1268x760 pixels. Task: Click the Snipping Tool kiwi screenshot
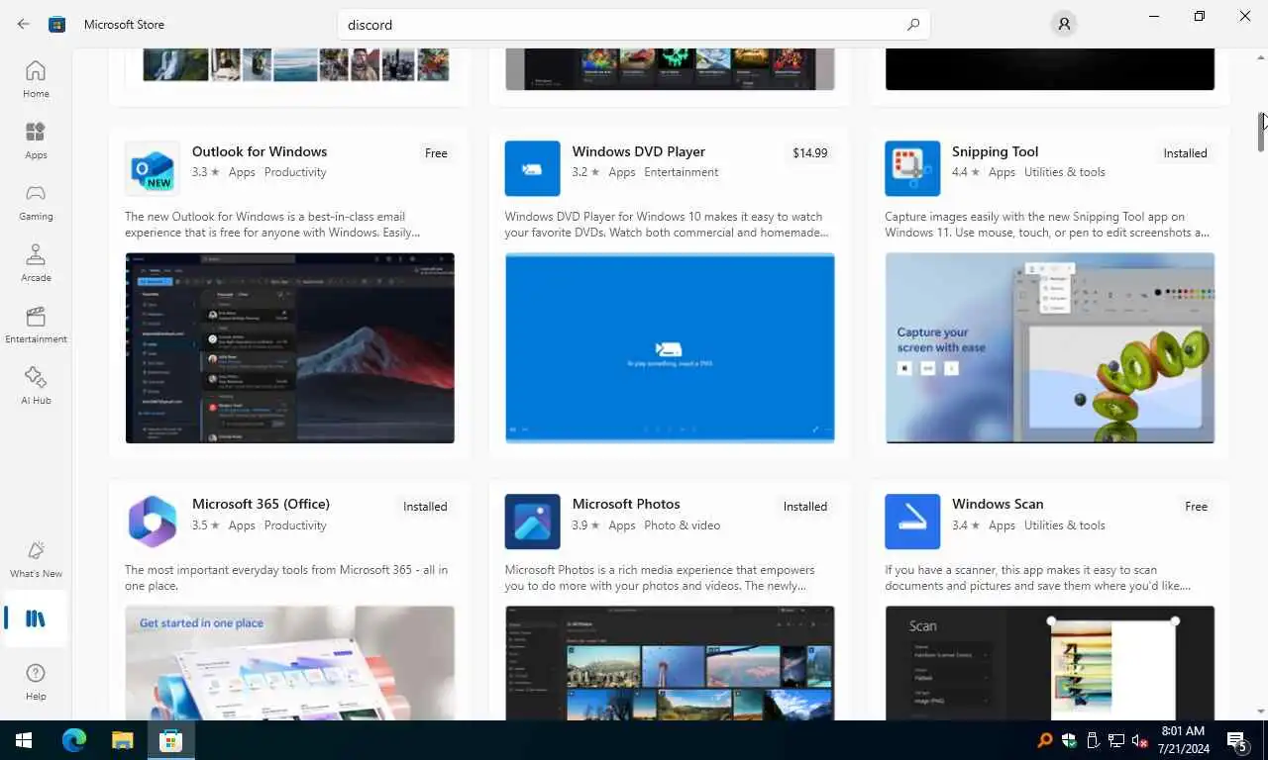(x=1050, y=348)
